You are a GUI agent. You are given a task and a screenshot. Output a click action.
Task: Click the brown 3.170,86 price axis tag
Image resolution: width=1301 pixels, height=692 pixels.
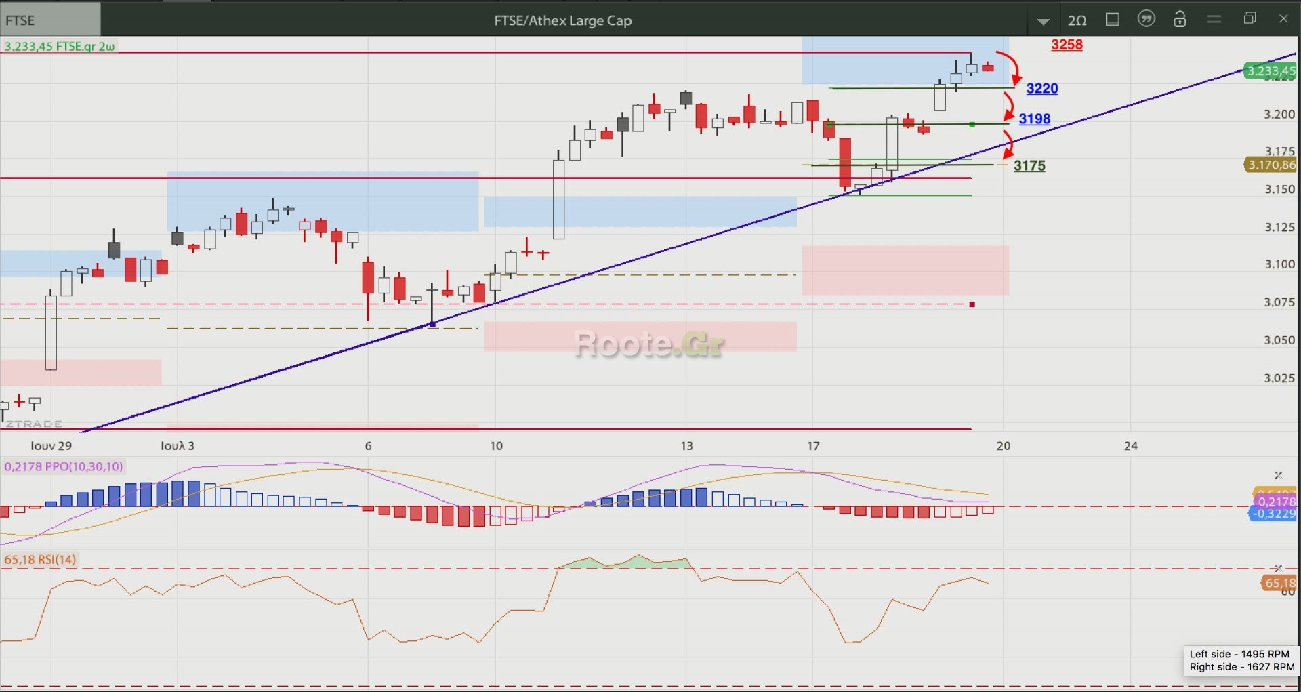(x=1271, y=165)
